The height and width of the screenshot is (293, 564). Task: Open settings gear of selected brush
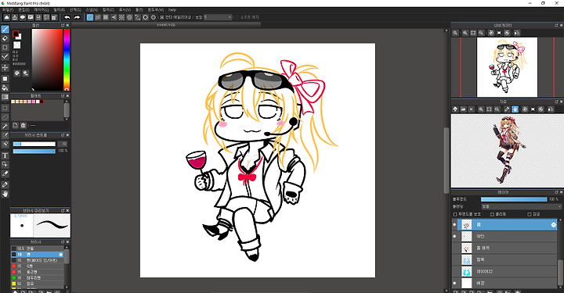point(61,254)
